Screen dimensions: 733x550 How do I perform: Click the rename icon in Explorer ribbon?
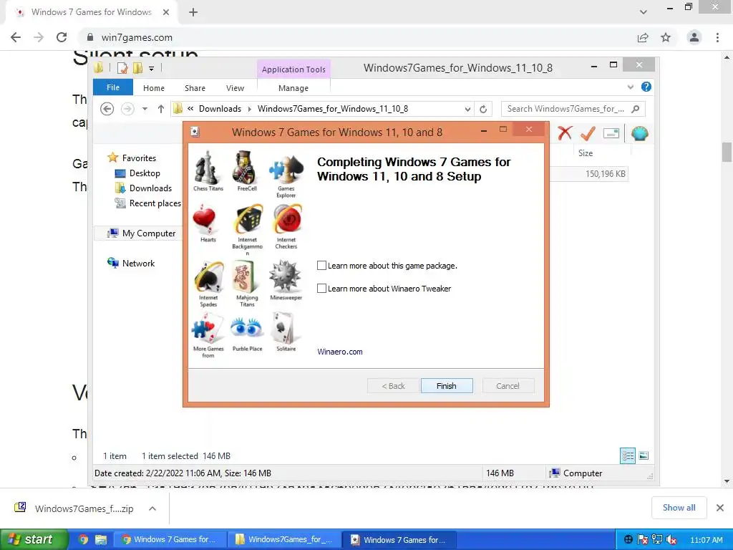(x=611, y=133)
